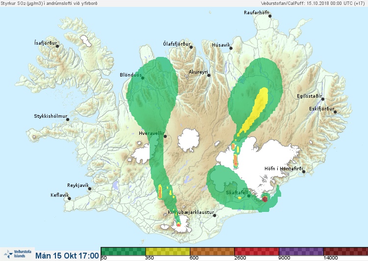This screenshot has width=368, height=261.
Task: Click the Eskifjörður label text
Action: [x=321, y=109]
